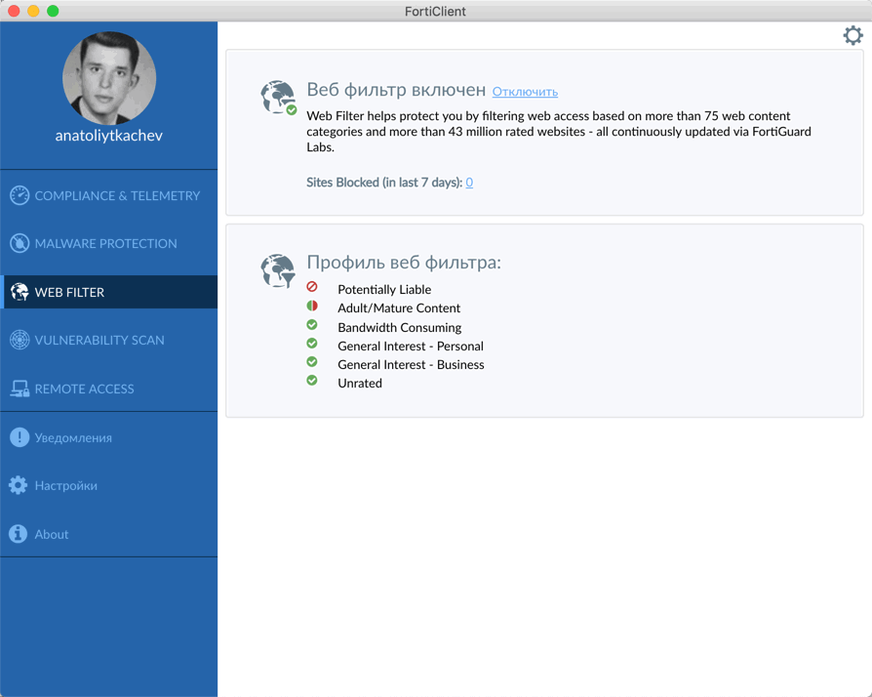Minimize the window with the yellow button
This screenshot has height=697, width=872.
click(33, 11)
